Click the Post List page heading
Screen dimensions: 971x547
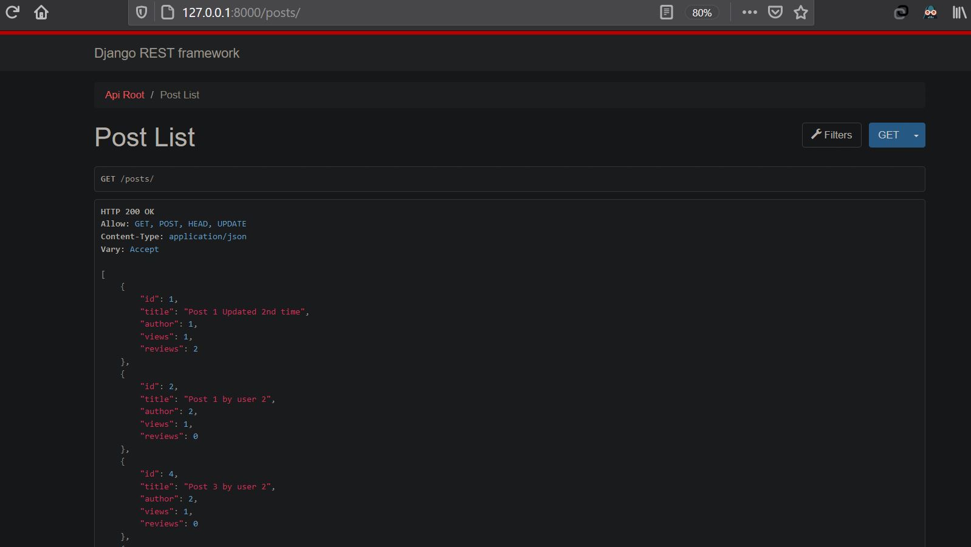pyautogui.click(x=145, y=137)
